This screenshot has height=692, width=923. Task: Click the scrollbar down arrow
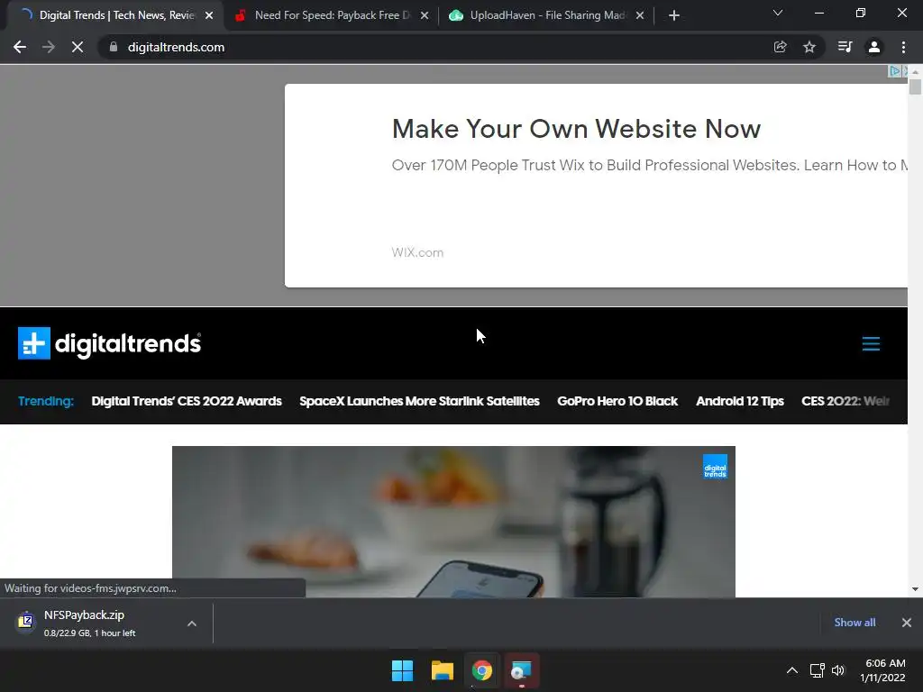click(915, 589)
